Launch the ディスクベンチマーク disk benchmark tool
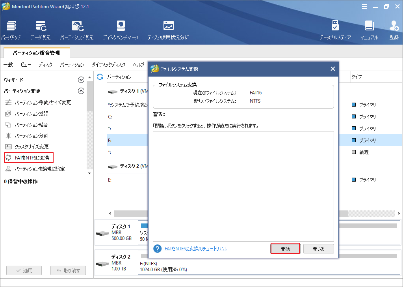The height and width of the screenshot is (287, 403). pos(121,26)
